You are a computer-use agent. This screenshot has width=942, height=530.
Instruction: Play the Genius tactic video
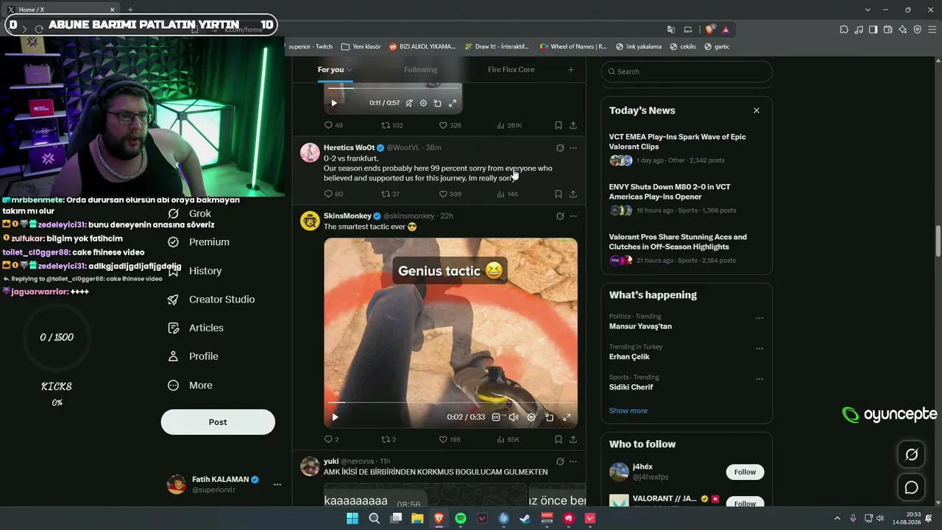335,417
